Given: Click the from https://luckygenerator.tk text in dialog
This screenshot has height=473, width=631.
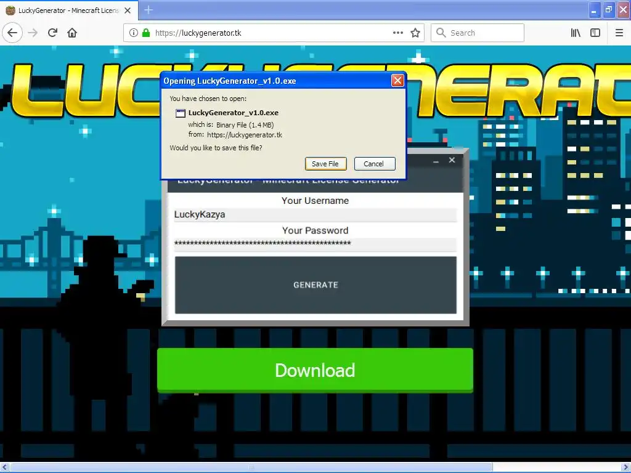Looking at the screenshot, I should tap(235, 135).
